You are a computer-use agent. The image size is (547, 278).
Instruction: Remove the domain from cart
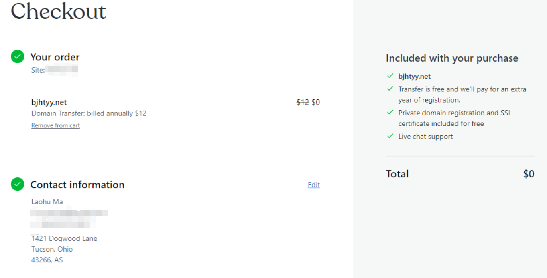[x=55, y=125]
